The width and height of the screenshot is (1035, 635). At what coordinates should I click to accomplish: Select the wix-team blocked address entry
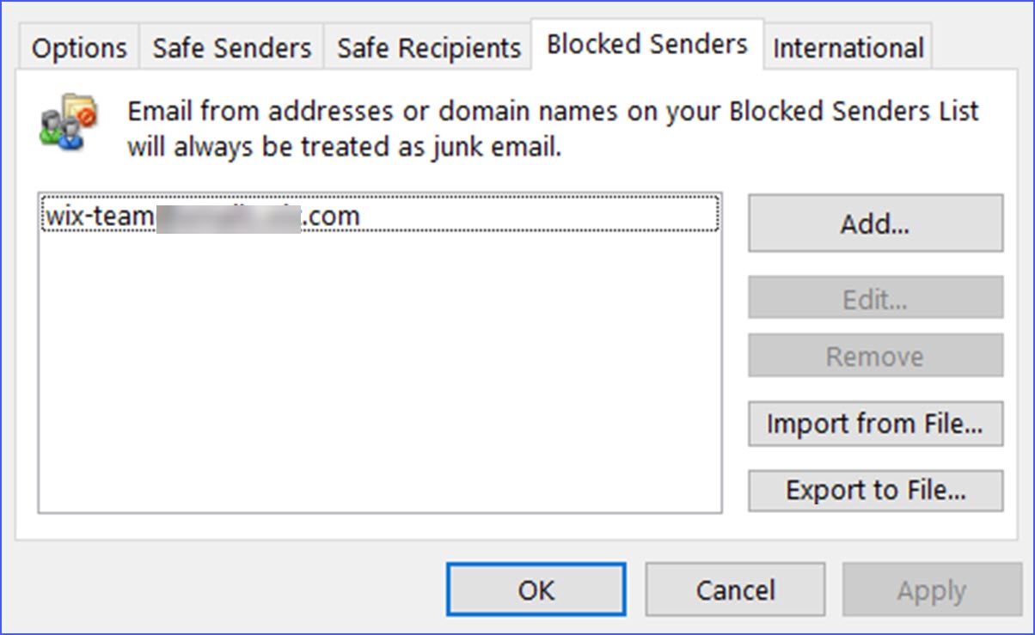199,216
